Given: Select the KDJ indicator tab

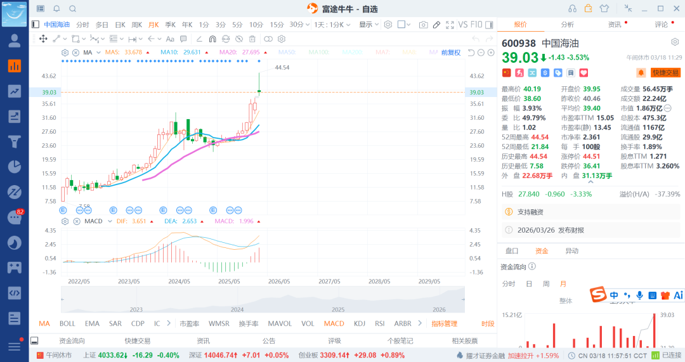Looking at the screenshot, I should (x=360, y=323).
